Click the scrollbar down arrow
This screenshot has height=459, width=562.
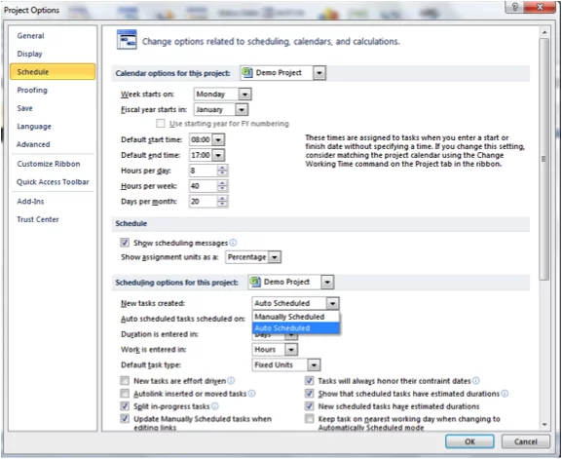[544, 424]
